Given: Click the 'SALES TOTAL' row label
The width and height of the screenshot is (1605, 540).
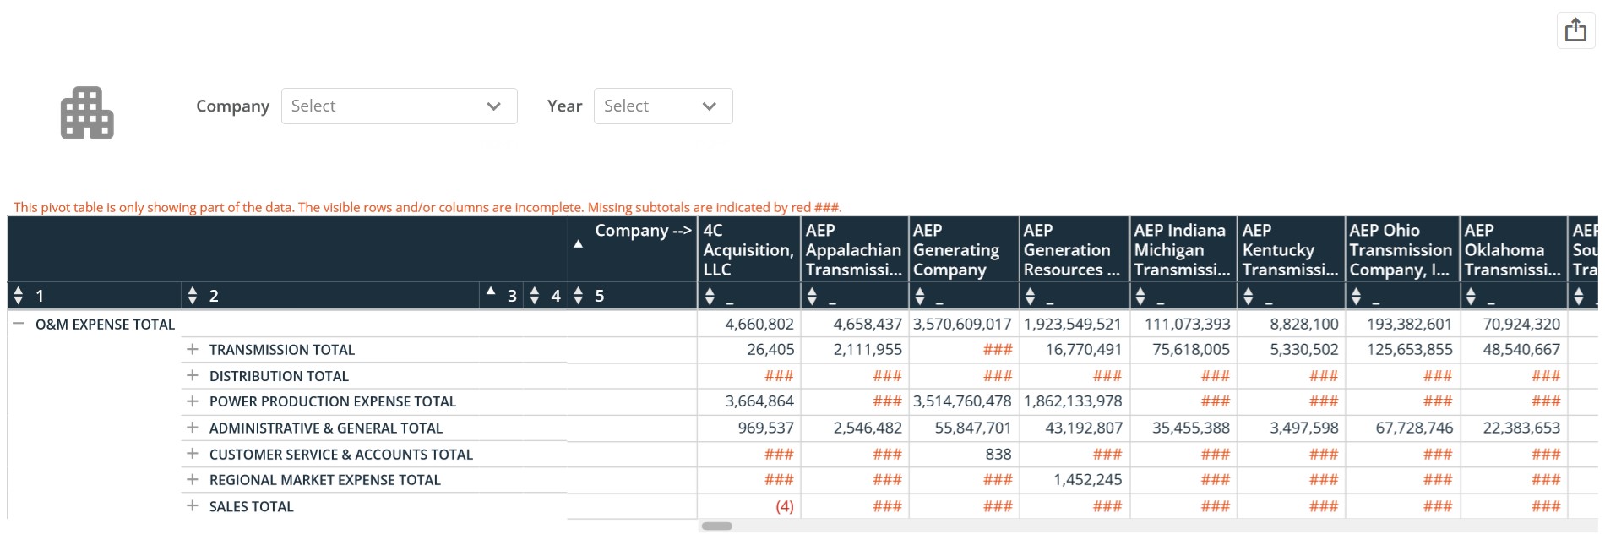Looking at the screenshot, I should [x=252, y=507].
